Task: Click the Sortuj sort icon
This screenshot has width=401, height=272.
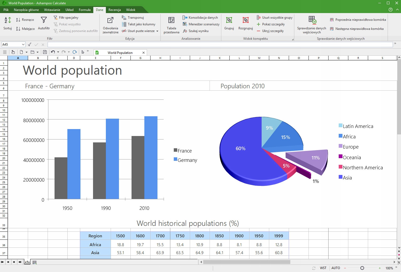Action: 8,20
